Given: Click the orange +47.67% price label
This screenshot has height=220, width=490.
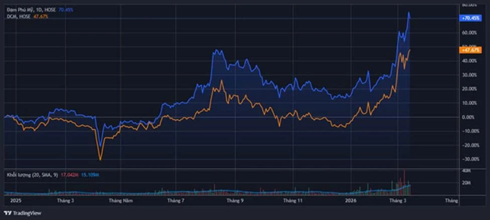Looking at the screenshot, I should 470,49.
